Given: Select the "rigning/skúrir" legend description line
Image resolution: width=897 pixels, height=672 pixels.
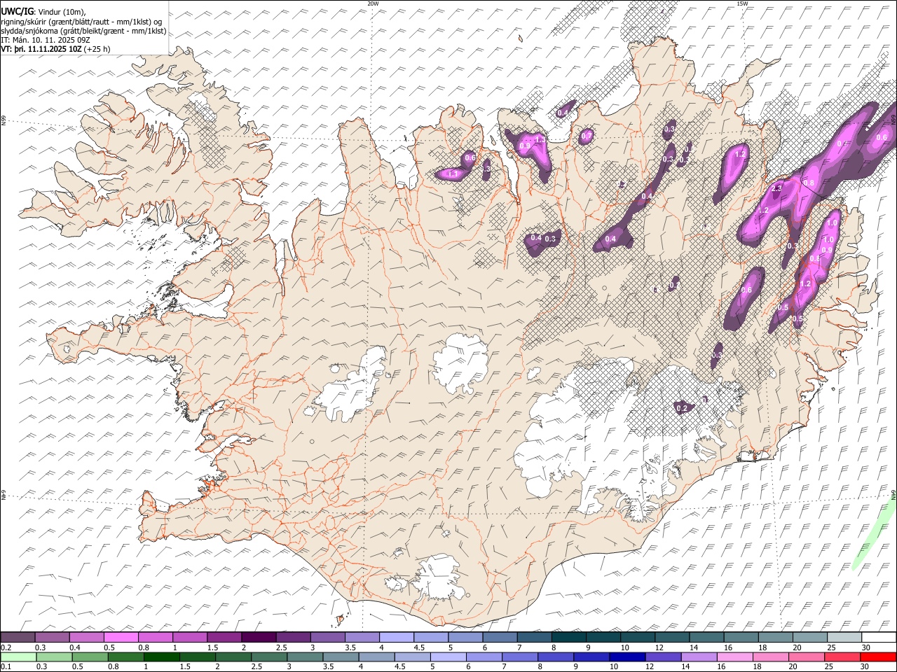Looking at the screenshot, I should click(x=81, y=21).
